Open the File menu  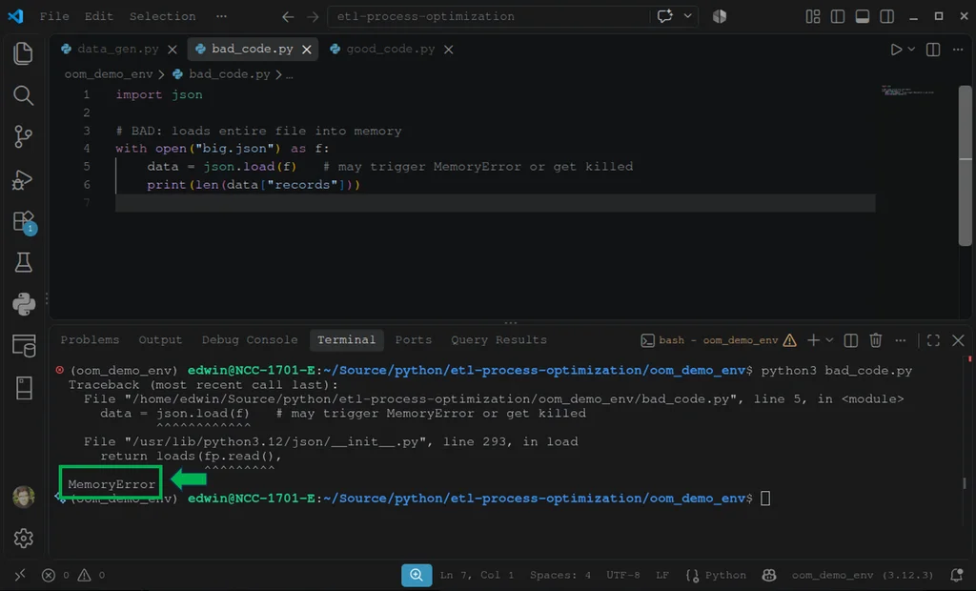[x=54, y=16]
